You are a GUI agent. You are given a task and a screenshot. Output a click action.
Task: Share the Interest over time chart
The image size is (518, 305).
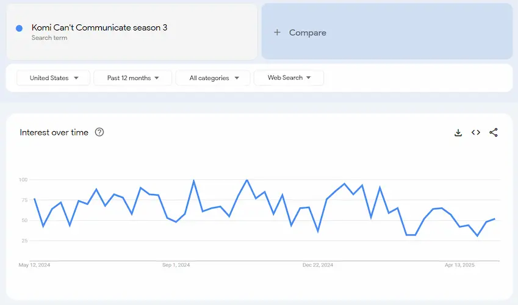pyautogui.click(x=494, y=132)
